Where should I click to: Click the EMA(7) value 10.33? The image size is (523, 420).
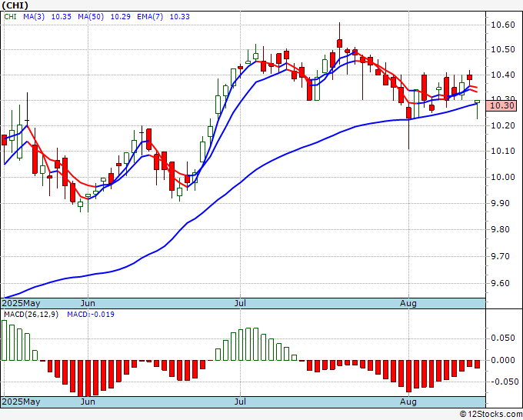tap(180, 17)
